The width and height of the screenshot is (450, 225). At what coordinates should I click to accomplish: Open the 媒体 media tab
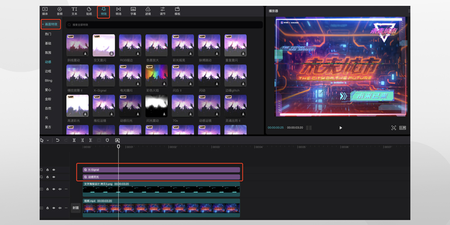point(45,11)
